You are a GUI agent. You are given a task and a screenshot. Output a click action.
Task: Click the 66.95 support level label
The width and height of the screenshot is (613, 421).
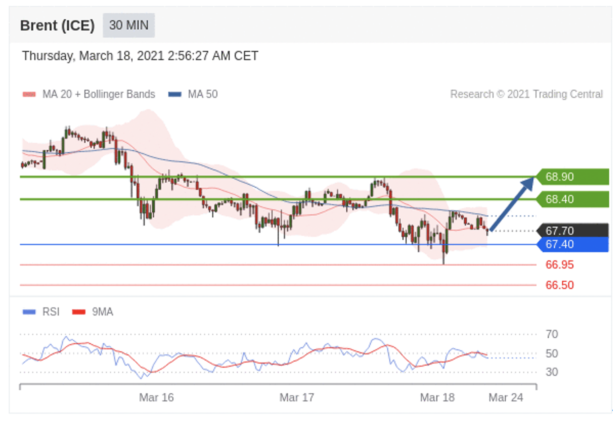click(x=560, y=265)
